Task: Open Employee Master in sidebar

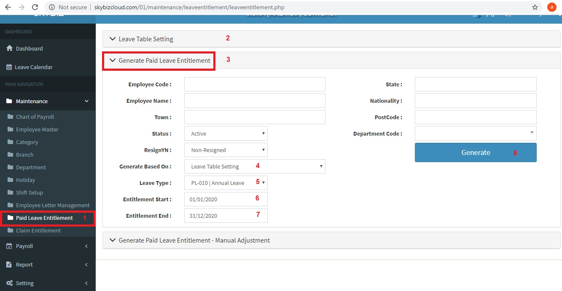Action: coord(37,129)
